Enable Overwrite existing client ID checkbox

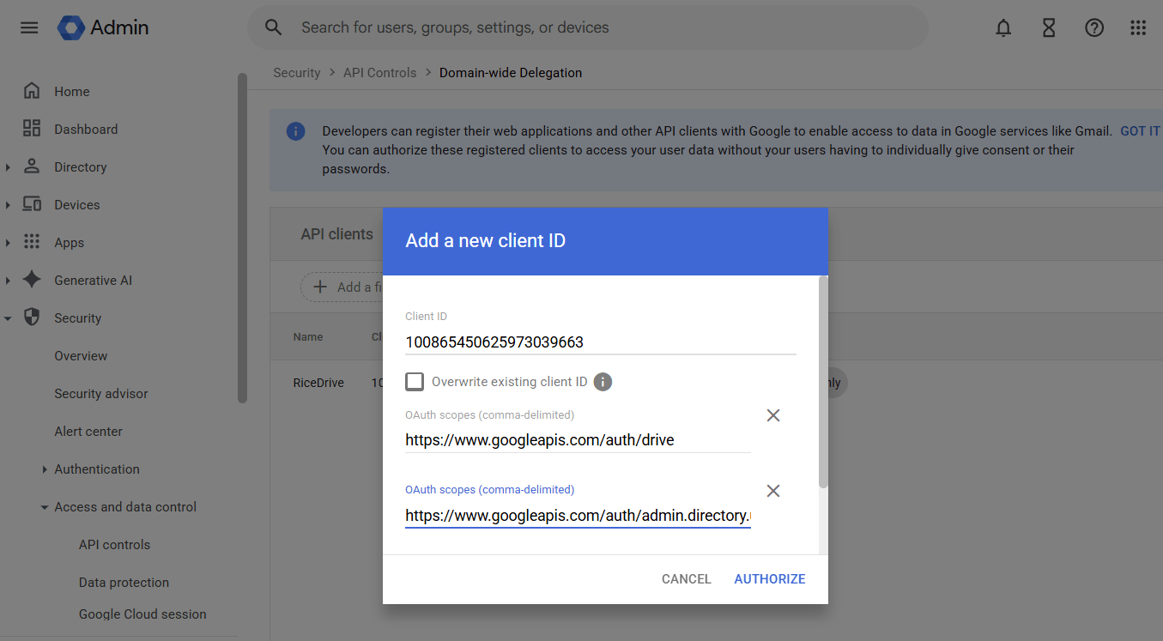tap(415, 382)
